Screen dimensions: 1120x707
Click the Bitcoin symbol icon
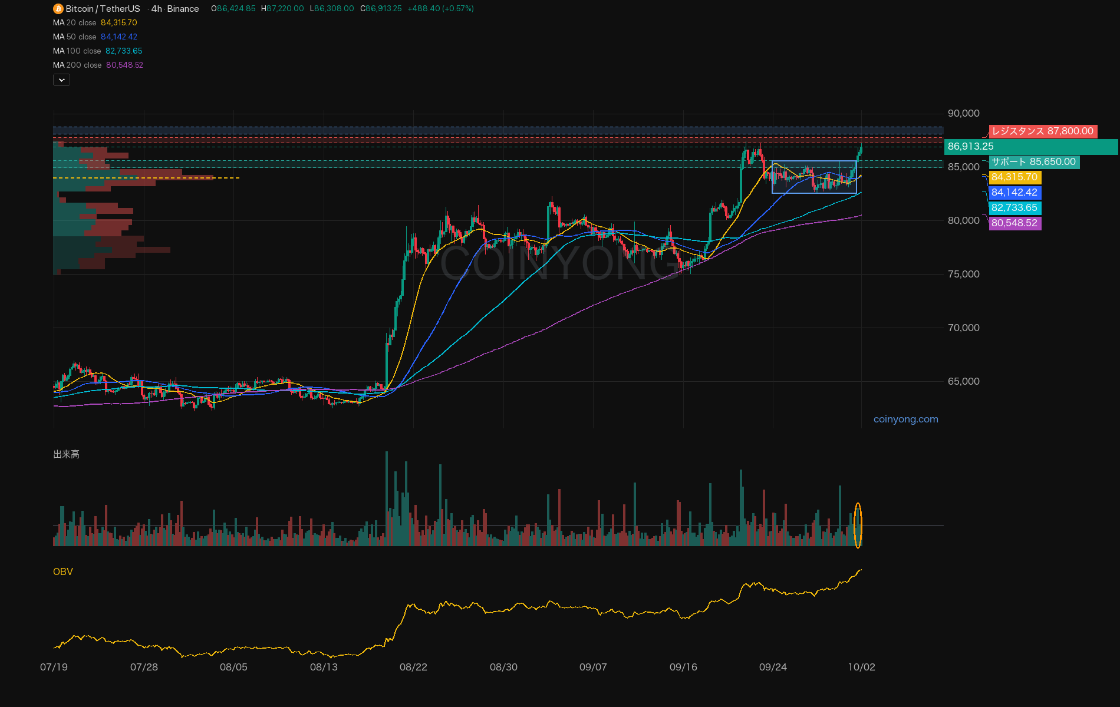(58, 9)
